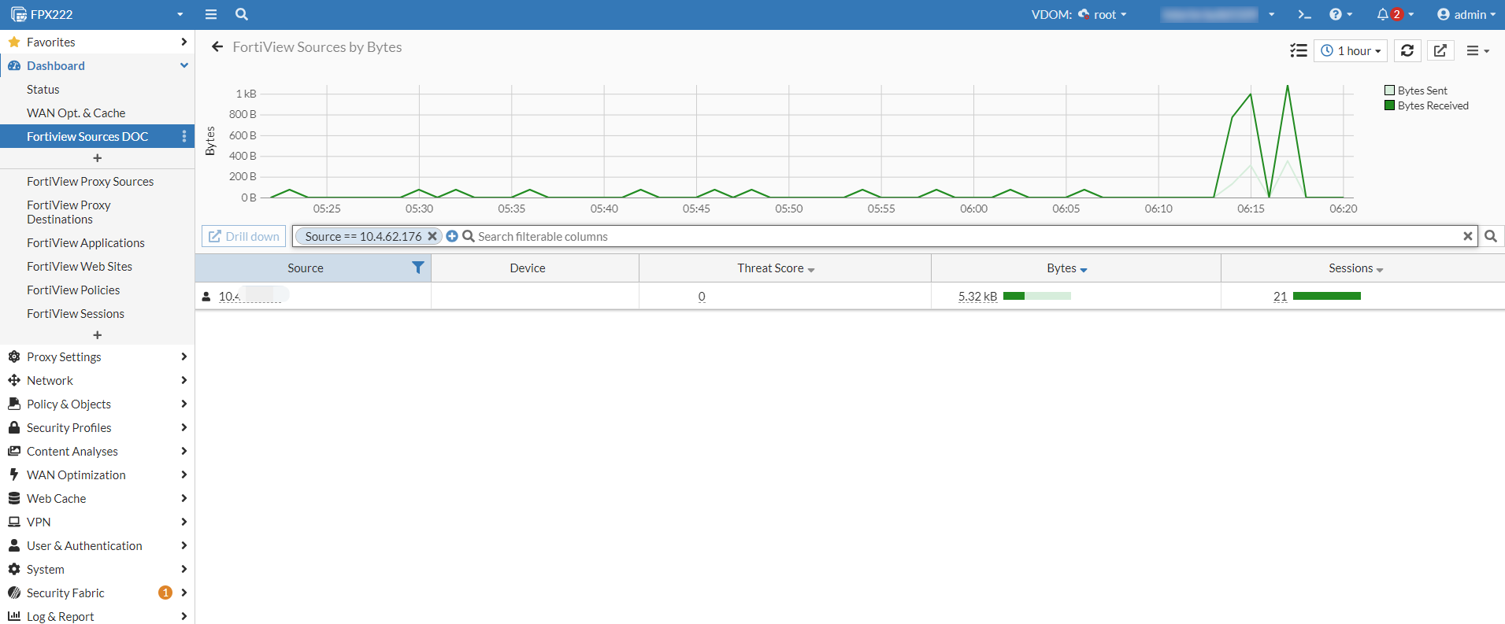Open the help question mark menu
This screenshot has height=624, width=1505.
click(x=1340, y=14)
